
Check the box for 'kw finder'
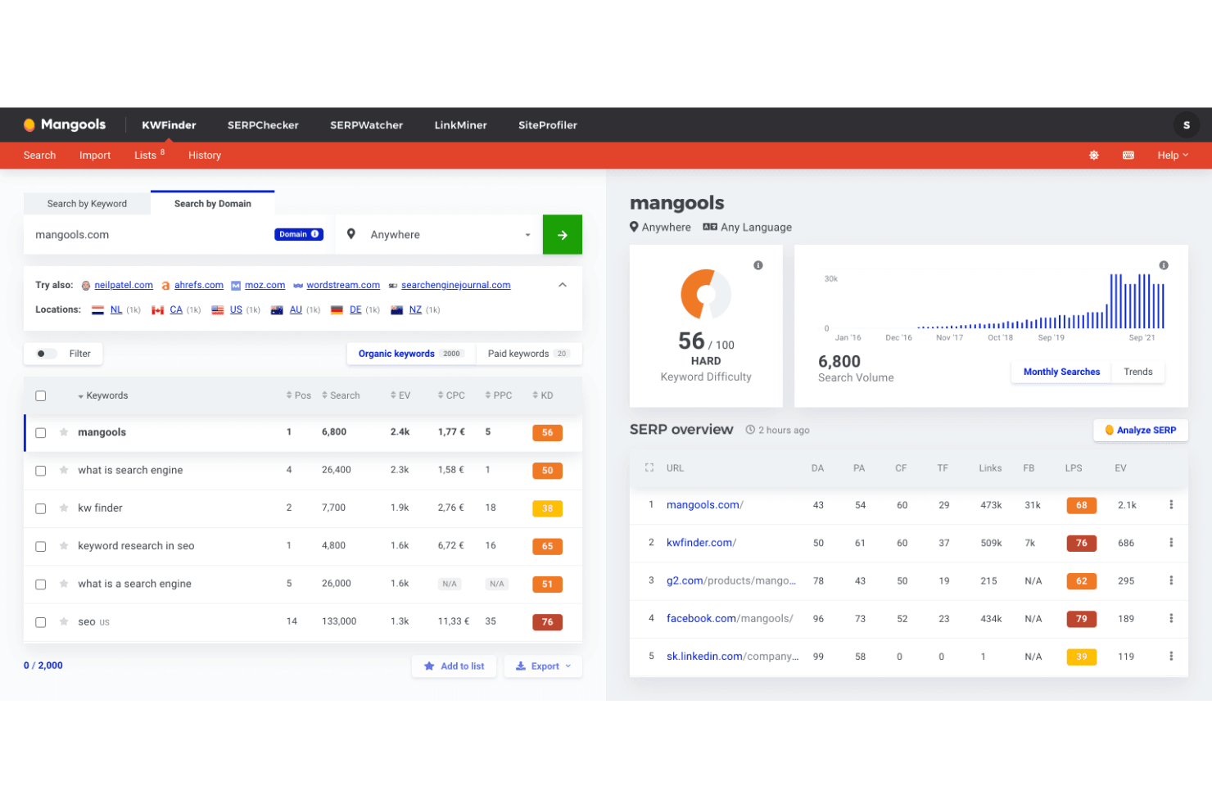coord(41,508)
